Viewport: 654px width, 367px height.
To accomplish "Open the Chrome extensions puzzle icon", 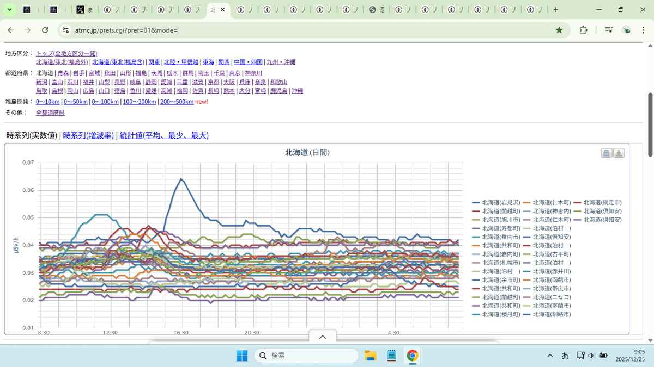I will [x=583, y=30].
